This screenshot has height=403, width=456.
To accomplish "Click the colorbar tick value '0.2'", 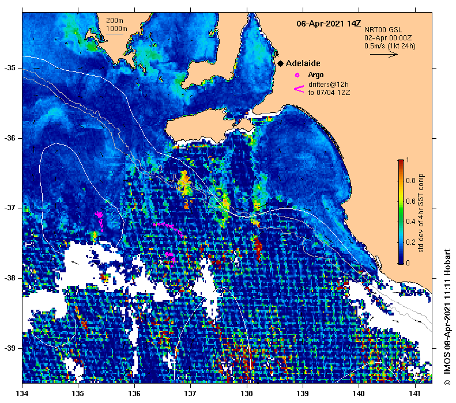I will pos(410,242).
